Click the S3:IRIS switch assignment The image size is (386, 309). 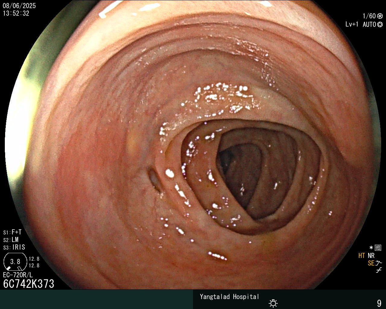pyautogui.click(x=14, y=247)
